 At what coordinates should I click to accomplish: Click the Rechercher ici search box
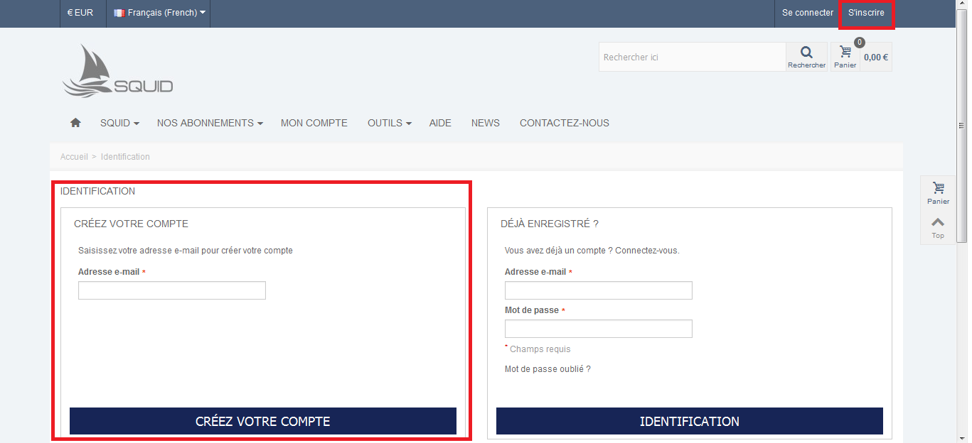pos(692,57)
